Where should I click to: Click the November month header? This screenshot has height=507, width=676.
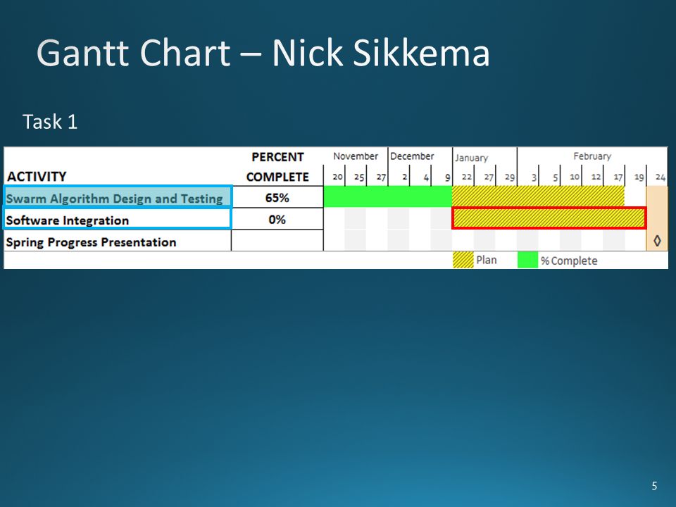(x=355, y=156)
